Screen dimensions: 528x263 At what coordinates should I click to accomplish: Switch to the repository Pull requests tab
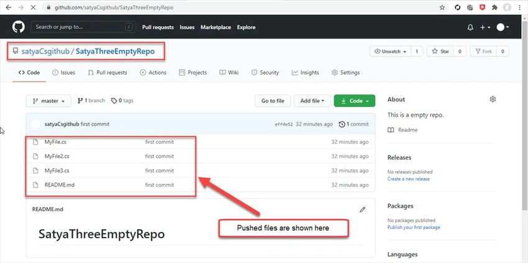(x=107, y=73)
